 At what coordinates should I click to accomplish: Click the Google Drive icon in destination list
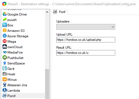point(5,14)
